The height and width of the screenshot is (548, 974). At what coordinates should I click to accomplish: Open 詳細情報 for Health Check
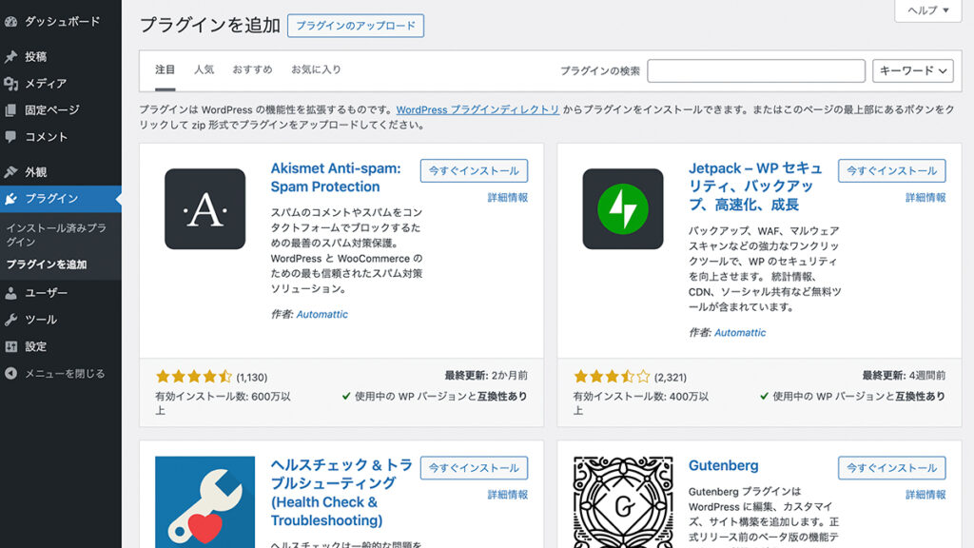pos(508,495)
